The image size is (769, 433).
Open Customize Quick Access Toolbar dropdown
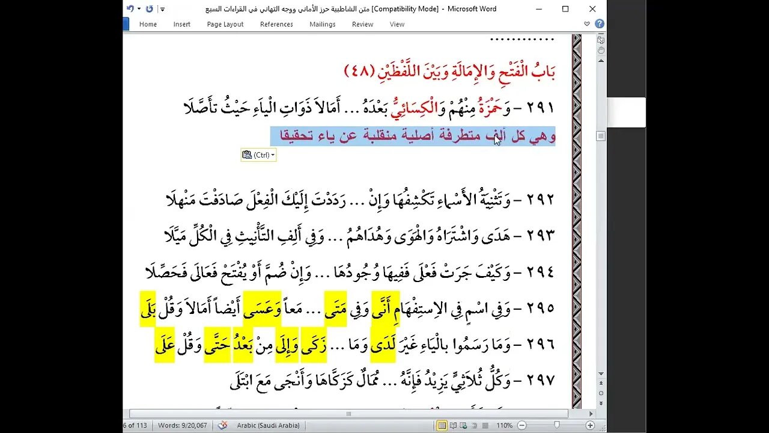[x=162, y=10]
